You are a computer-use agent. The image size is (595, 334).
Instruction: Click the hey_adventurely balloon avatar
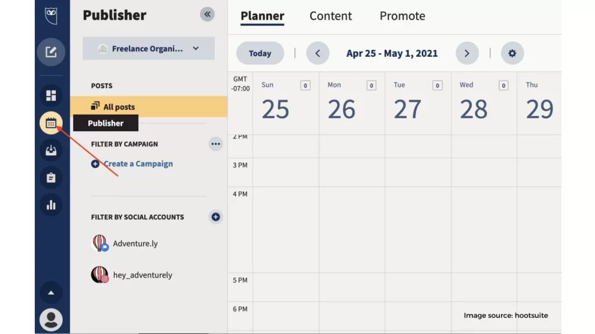pyautogui.click(x=100, y=274)
